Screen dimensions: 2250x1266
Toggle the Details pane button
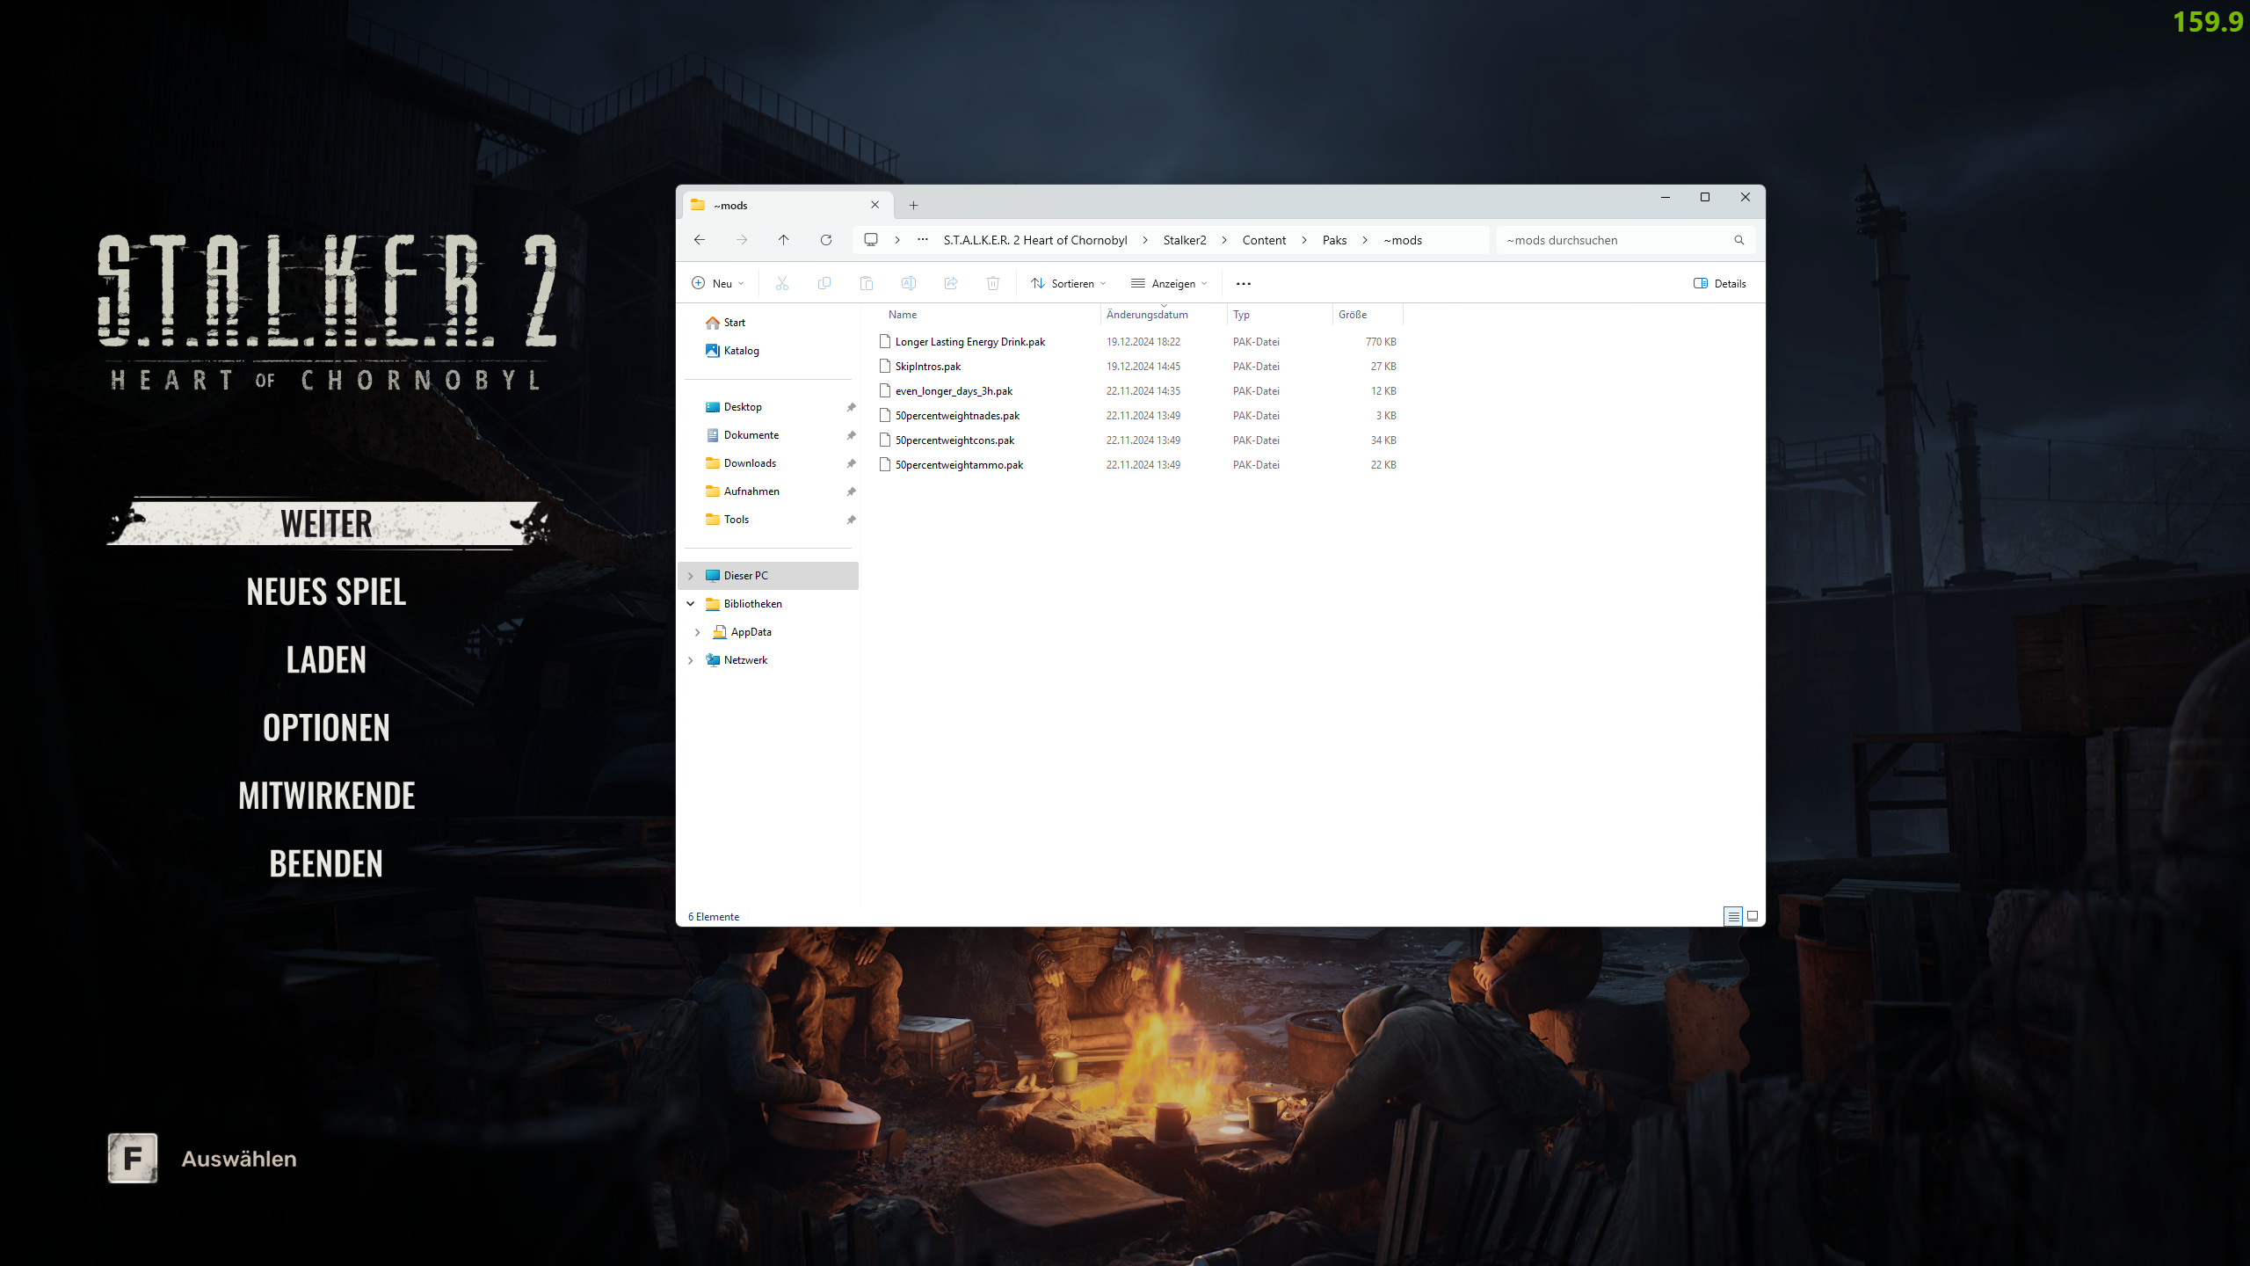pyautogui.click(x=1719, y=283)
